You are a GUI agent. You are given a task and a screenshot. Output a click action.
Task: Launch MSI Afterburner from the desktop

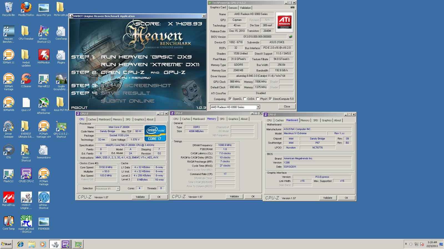pos(44,106)
